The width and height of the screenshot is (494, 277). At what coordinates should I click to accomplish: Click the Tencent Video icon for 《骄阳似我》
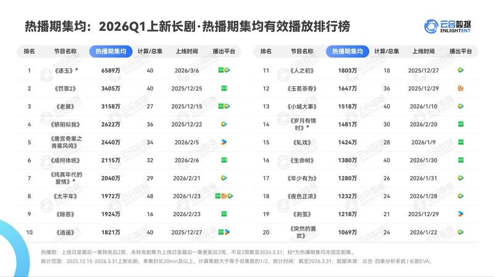coord(224,124)
